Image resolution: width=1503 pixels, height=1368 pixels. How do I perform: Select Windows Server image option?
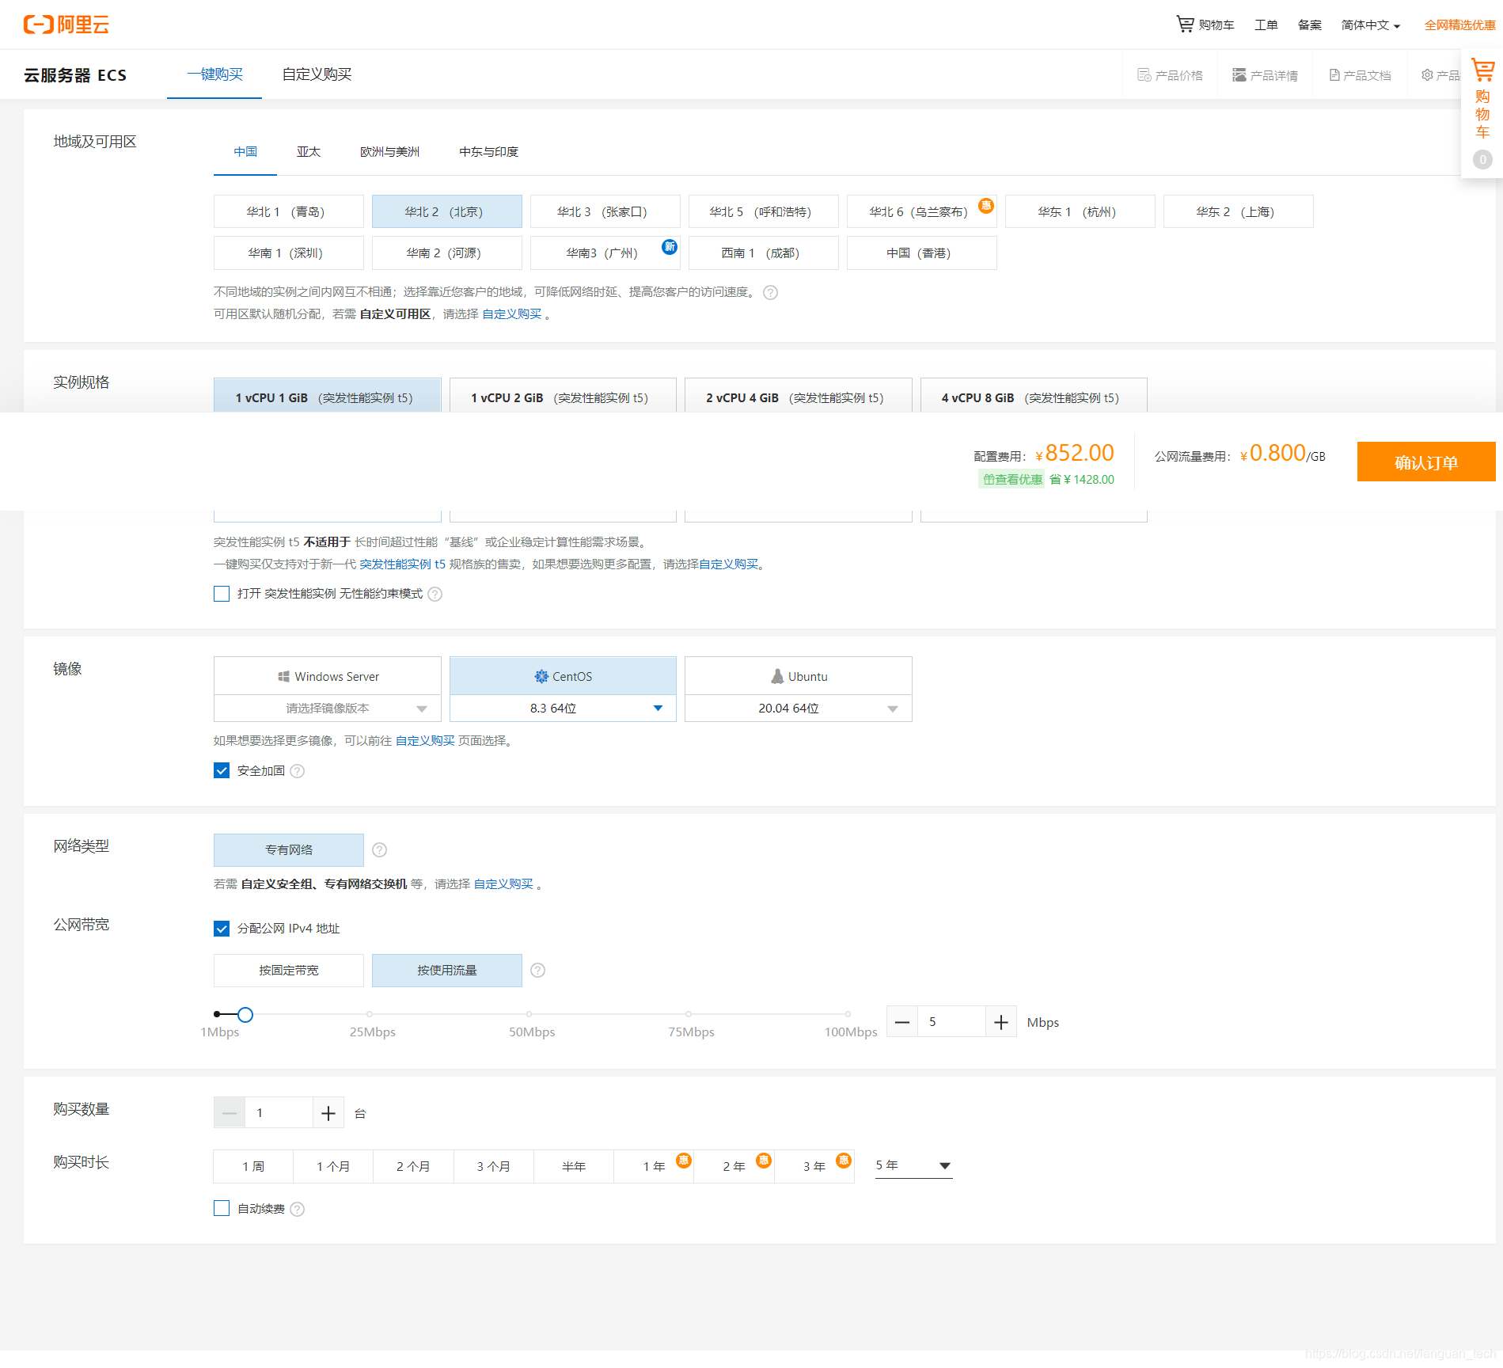tap(328, 676)
